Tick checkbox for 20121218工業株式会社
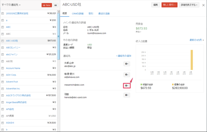The height and width of the screenshot is (132, 207). coord(3,13)
